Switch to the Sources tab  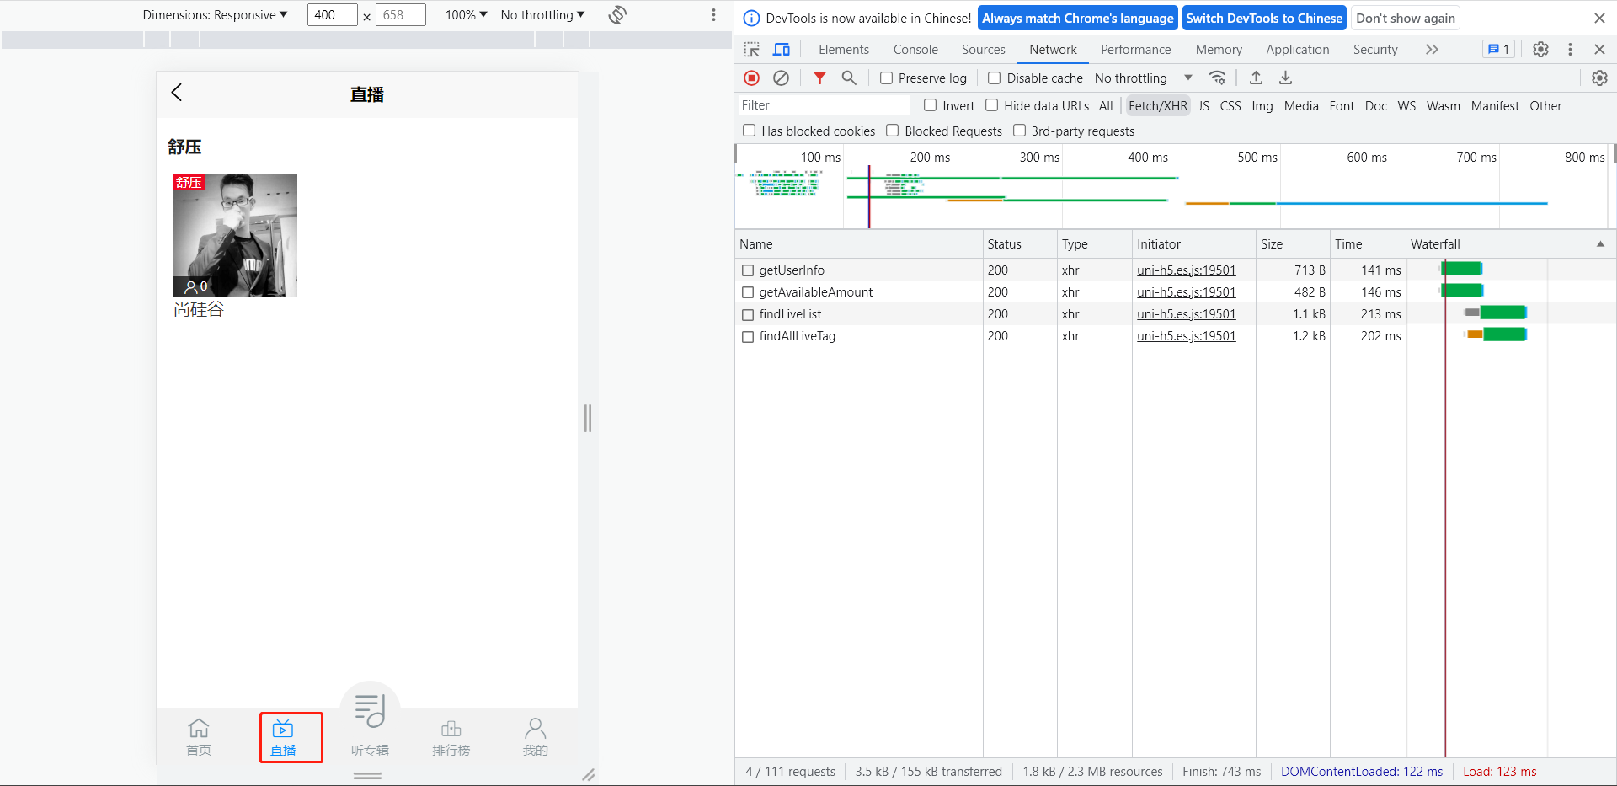tap(984, 50)
